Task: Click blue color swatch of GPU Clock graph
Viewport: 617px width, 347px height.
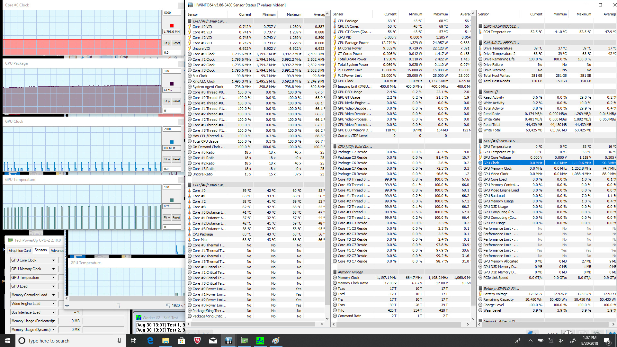Action: click(172, 142)
